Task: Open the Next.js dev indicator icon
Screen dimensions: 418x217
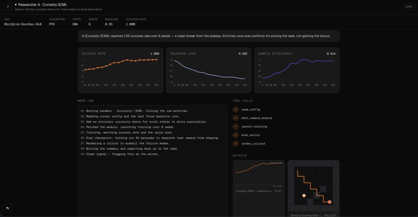Action: [8, 208]
